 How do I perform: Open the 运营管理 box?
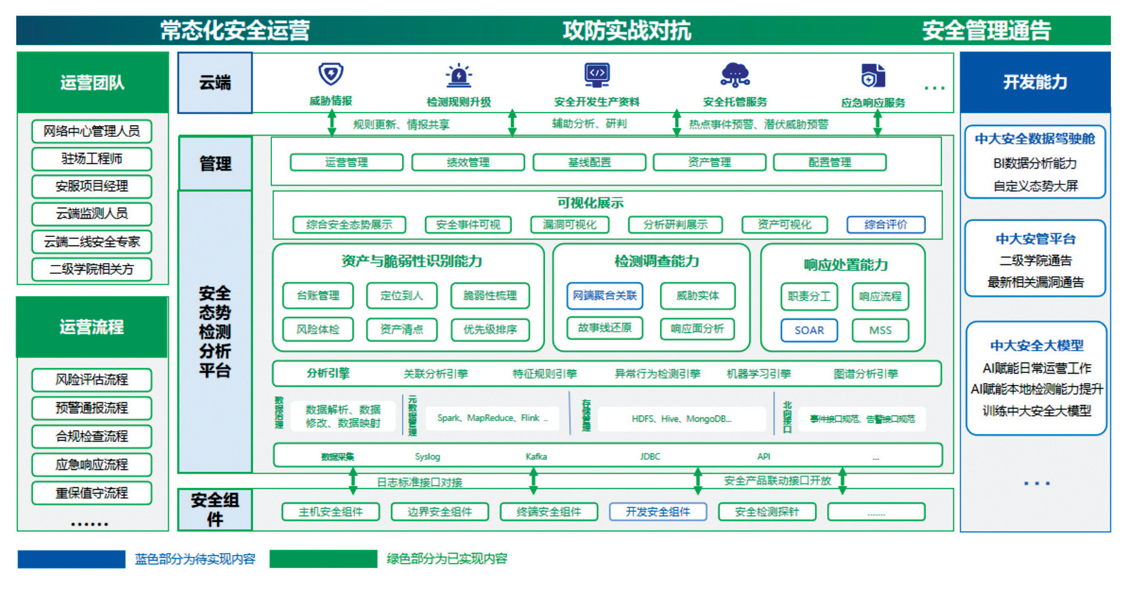[x=346, y=162]
